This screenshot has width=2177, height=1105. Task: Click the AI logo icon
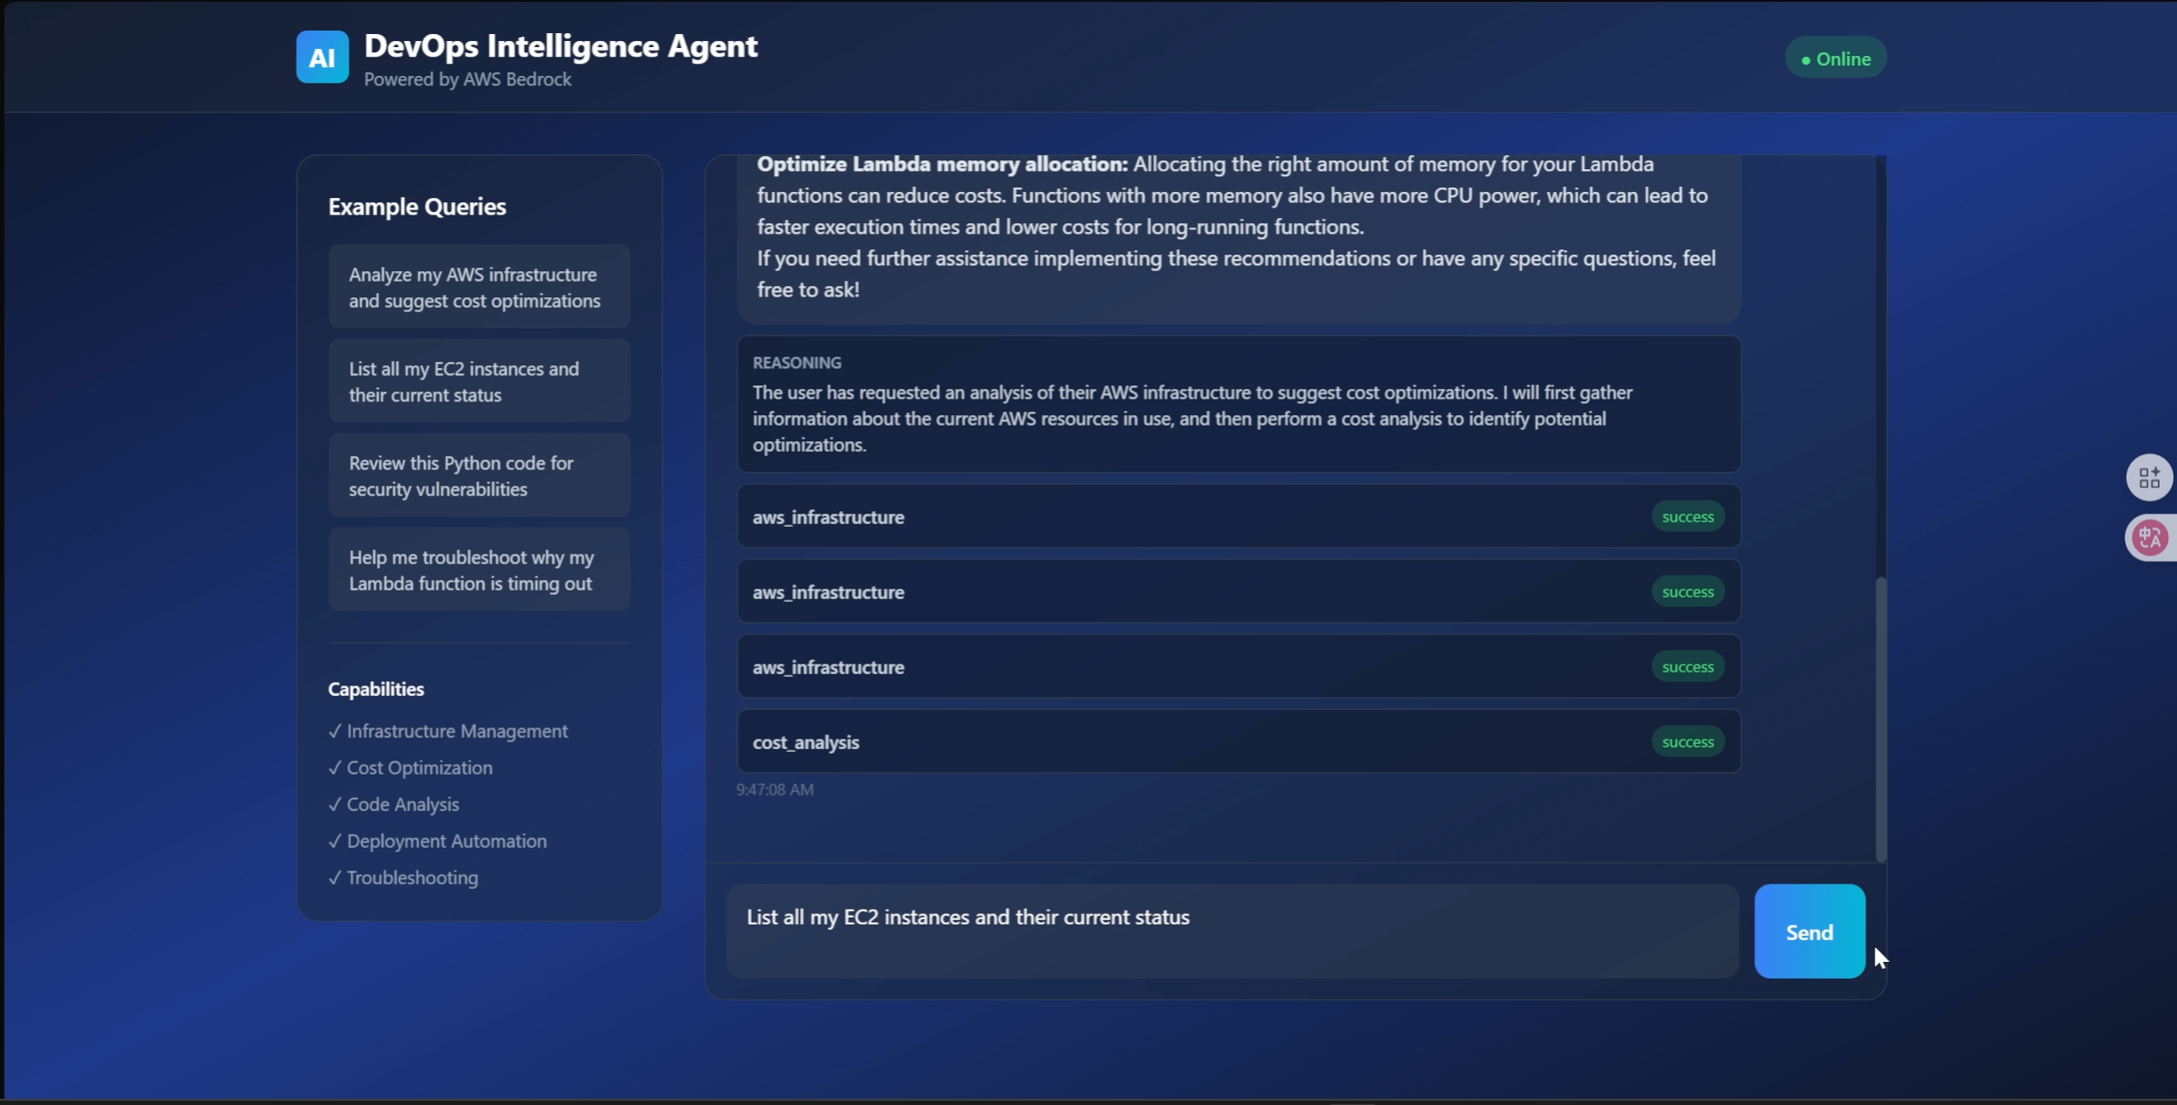(x=322, y=58)
